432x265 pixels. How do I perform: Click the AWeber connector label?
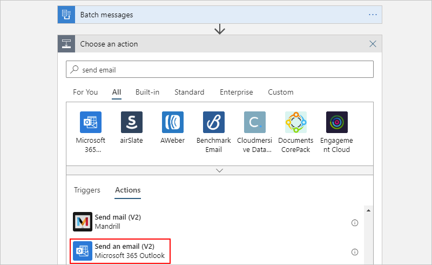[x=172, y=141]
